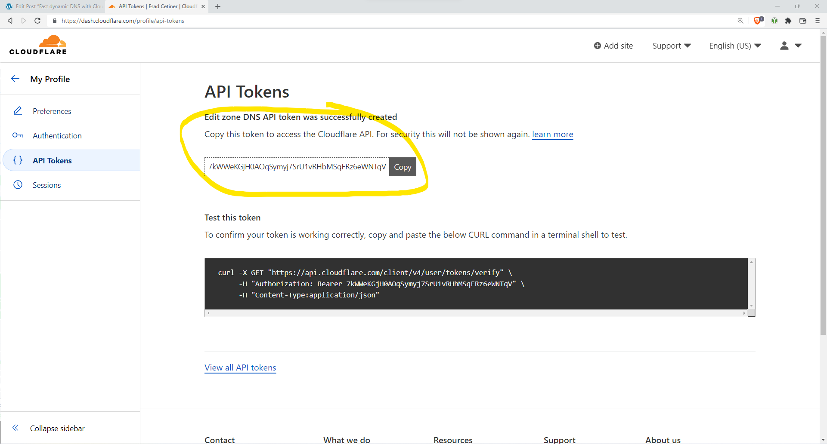Click the code block resize corner handle
This screenshot has width=827, height=444.
click(x=752, y=313)
